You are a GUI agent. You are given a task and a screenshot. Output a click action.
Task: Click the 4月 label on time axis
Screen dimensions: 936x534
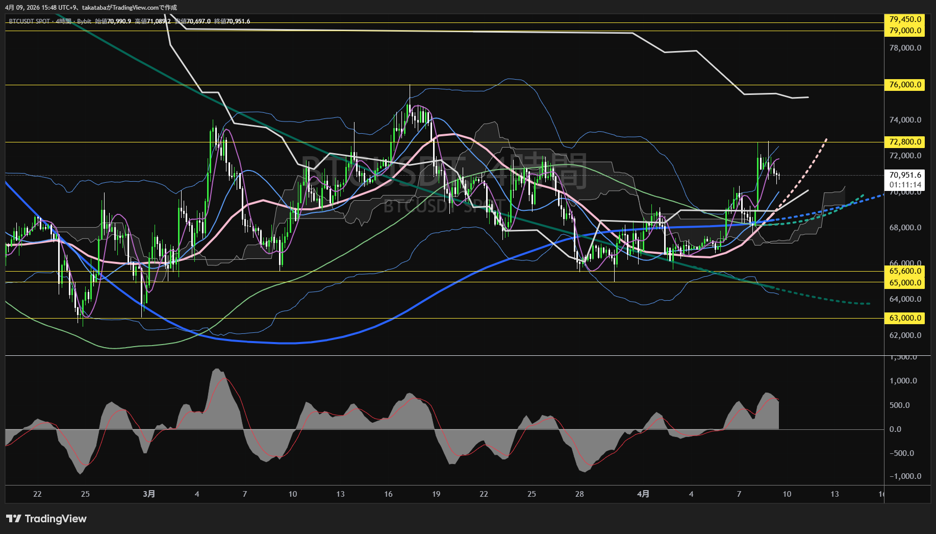coord(644,494)
